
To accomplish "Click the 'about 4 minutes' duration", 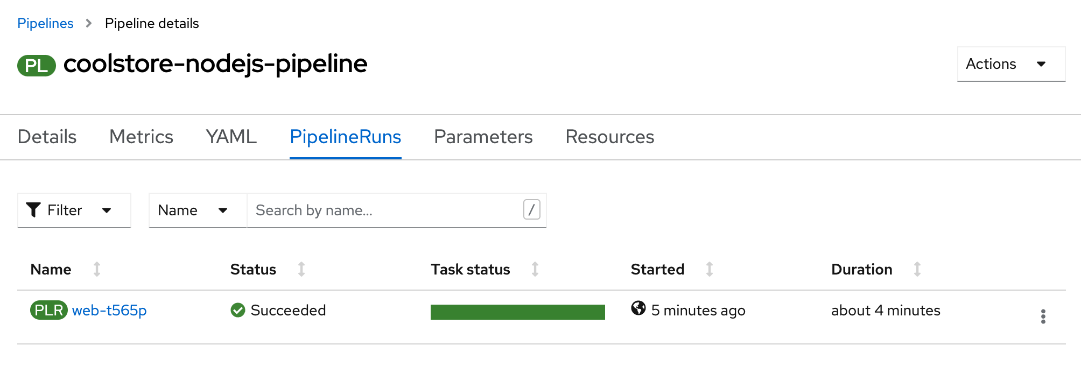I will (886, 310).
